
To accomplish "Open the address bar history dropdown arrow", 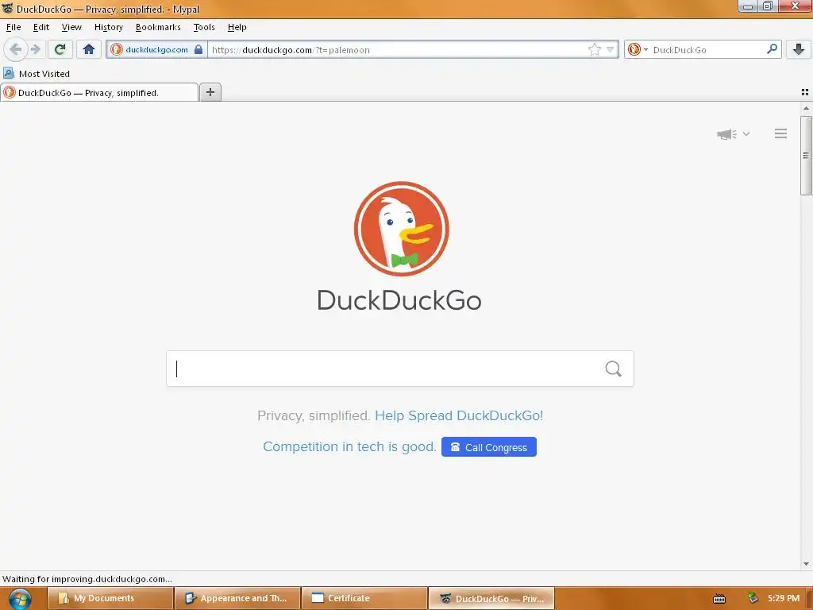I will (x=611, y=49).
